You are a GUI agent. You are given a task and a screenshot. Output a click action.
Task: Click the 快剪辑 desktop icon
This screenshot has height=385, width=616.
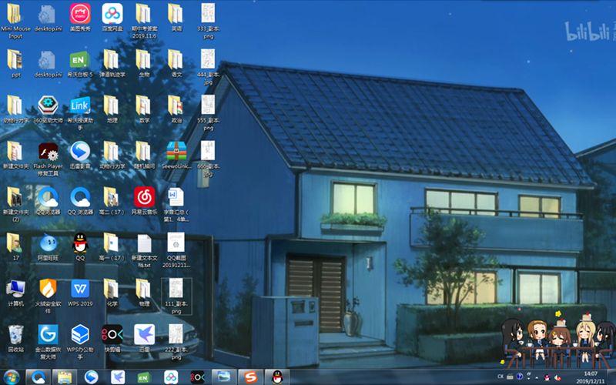click(x=112, y=334)
